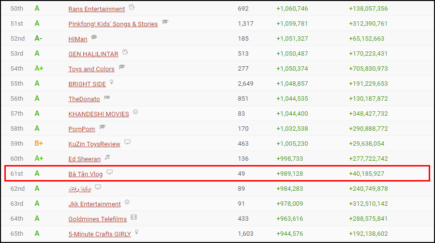Screen dimensions: 435x243
Task: Open the GEN HALILINTAR channel link
Action: pyautogui.click(x=94, y=54)
